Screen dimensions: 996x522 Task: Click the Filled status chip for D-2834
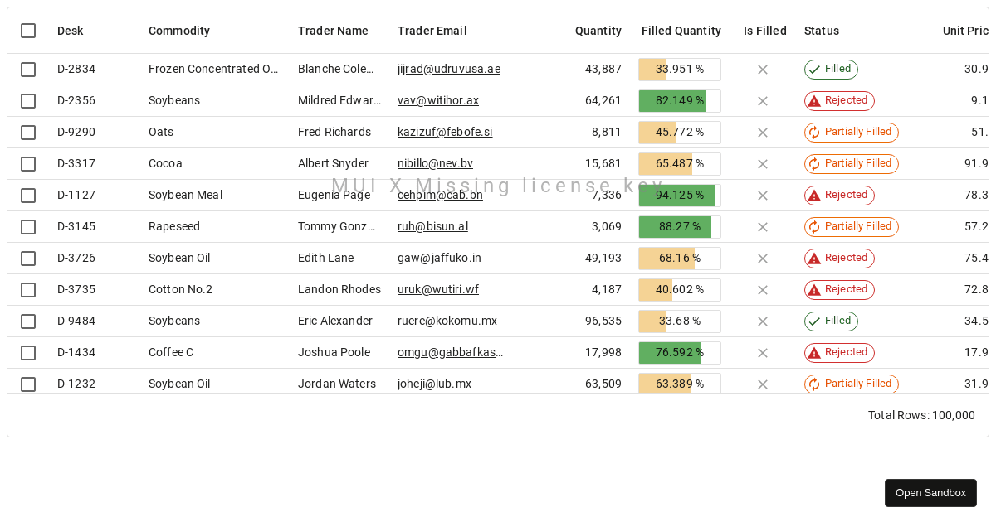pos(831,70)
